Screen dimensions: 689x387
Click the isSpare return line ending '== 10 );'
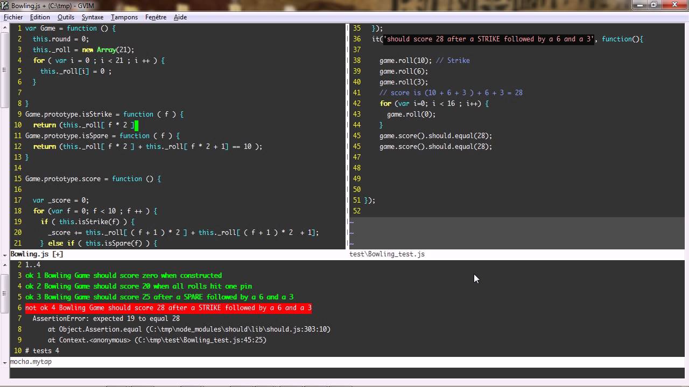147,147
